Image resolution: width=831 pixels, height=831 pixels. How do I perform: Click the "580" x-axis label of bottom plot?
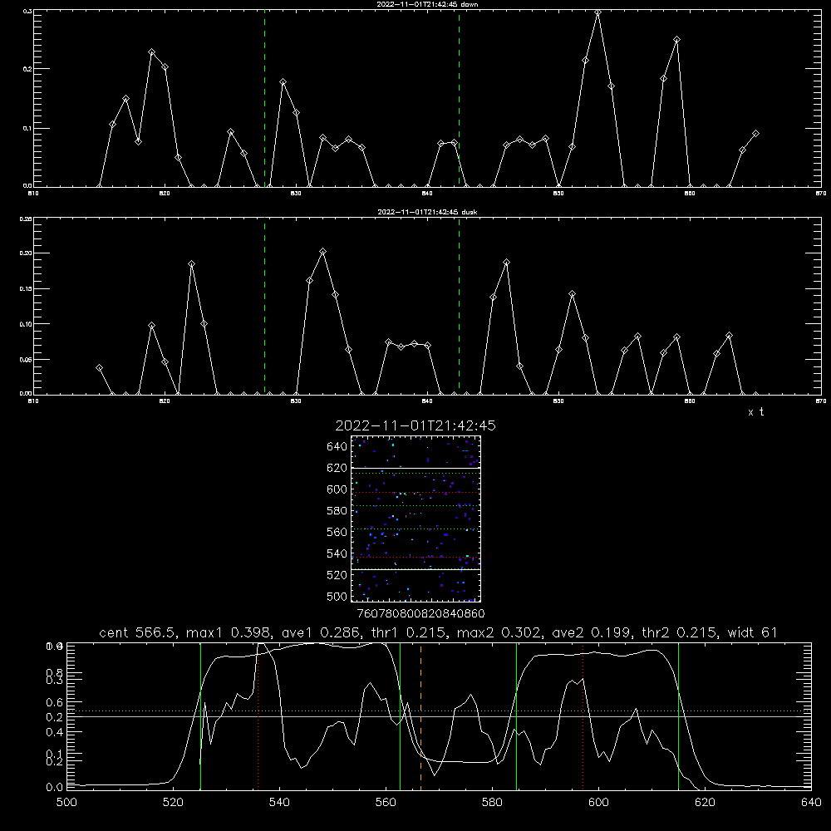point(492,803)
